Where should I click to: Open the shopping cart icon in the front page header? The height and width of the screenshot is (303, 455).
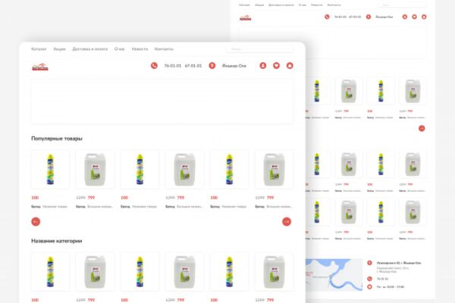click(x=290, y=66)
